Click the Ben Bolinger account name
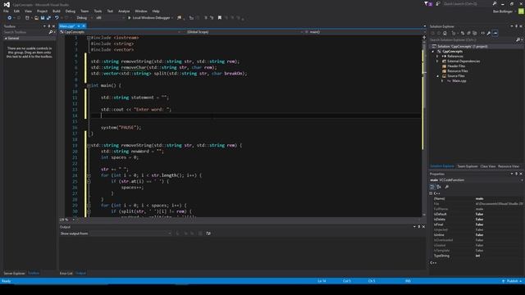The height and width of the screenshot is (295, 525). coord(503,11)
